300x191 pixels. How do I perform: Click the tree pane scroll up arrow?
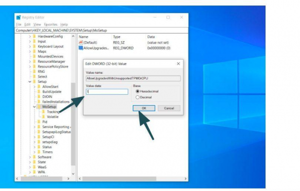click(x=73, y=36)
